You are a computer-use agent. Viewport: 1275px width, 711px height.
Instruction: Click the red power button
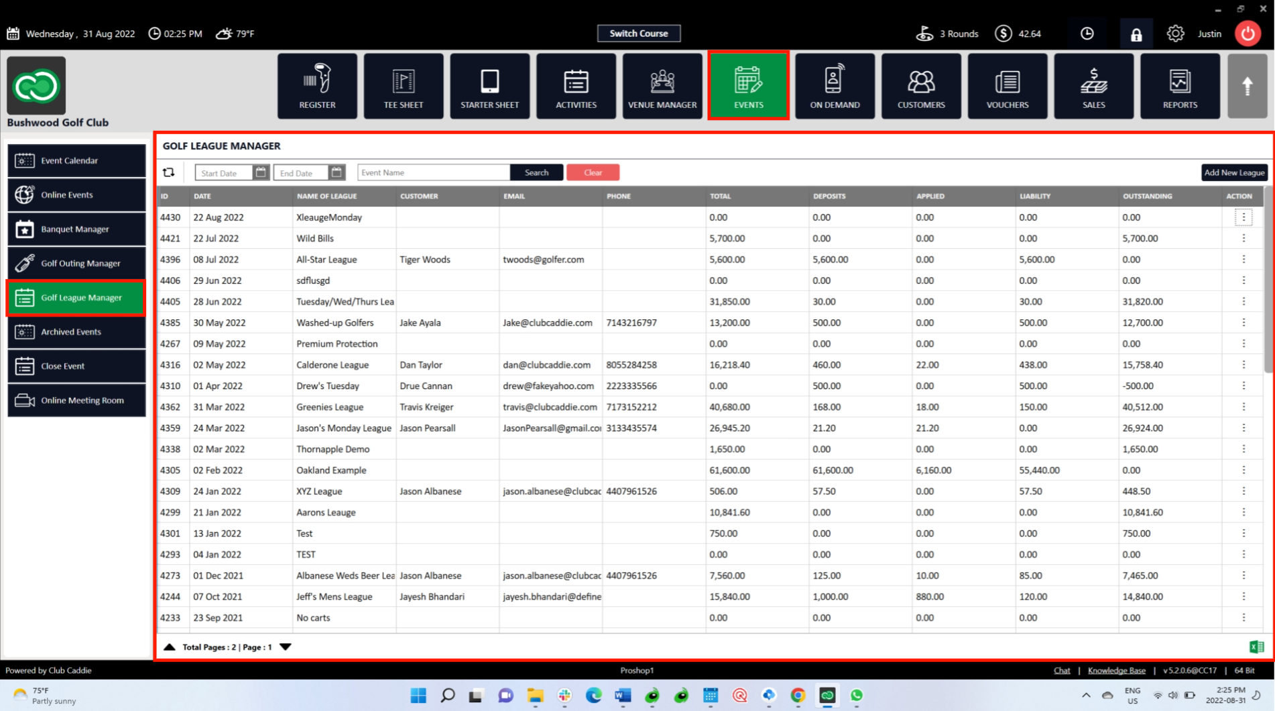tap(1248, 34)
